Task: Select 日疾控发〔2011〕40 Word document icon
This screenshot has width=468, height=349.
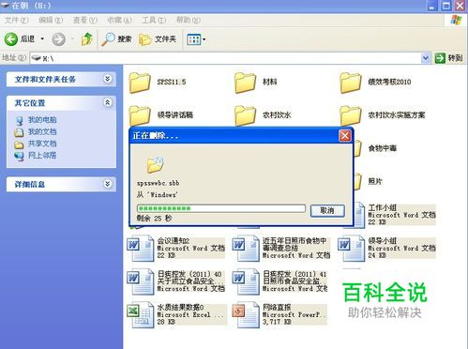Action: pos(141,281)
